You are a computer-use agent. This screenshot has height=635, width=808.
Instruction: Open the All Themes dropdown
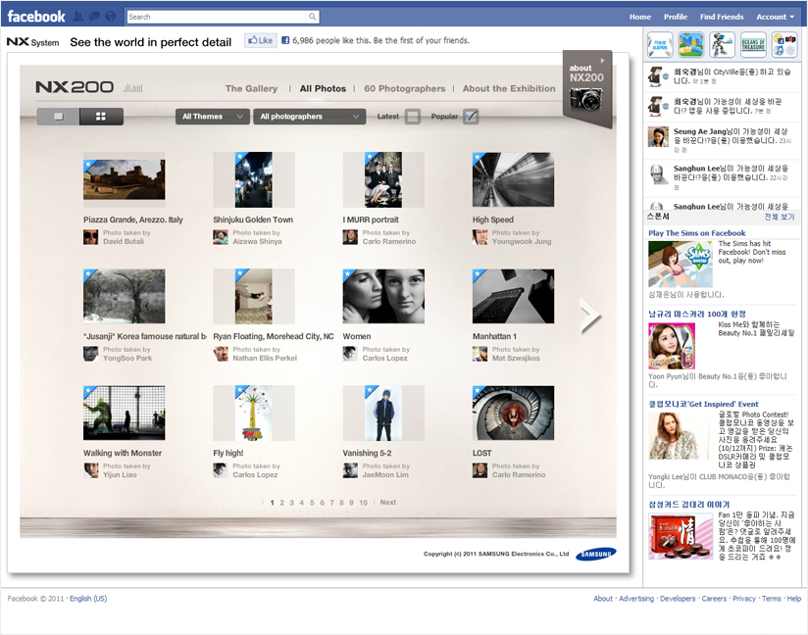pyautogui.click(x=213, y=117)
